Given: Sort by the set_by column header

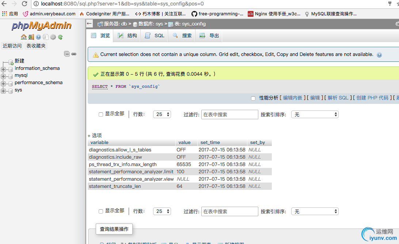Looking at the screenshot, I should coord(257,143).
